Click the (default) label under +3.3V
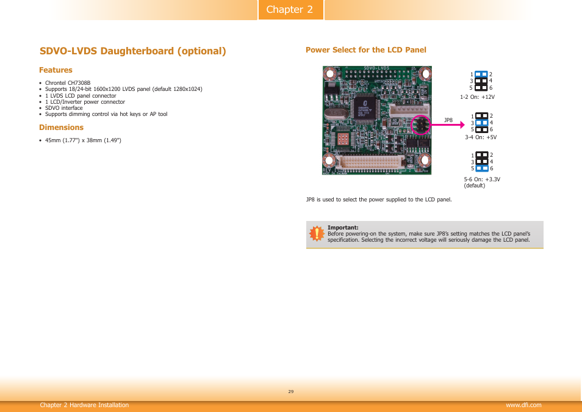Screen dimensions: 582x412 (475, 186)
